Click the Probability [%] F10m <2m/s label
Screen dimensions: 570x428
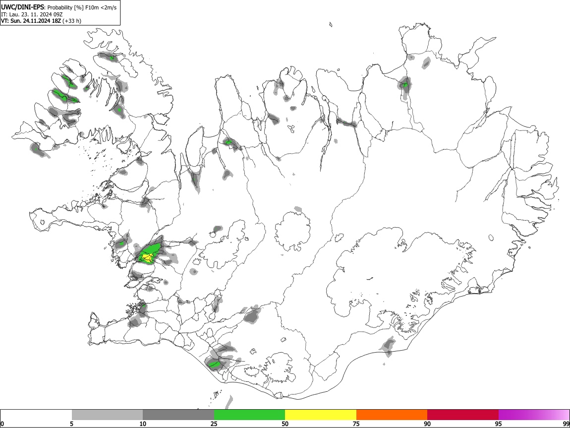(82, 7)
